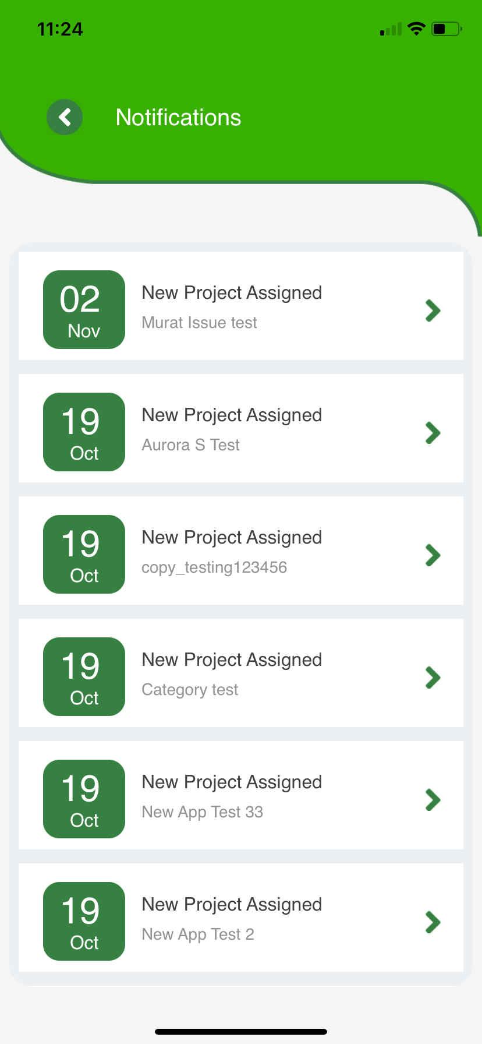Open the copy_testing123456 notification text
The image size is (482, 1044).
tap(214, 567)
